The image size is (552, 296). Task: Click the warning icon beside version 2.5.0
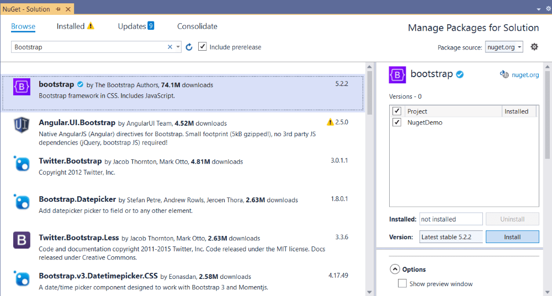tap(330, 122)
